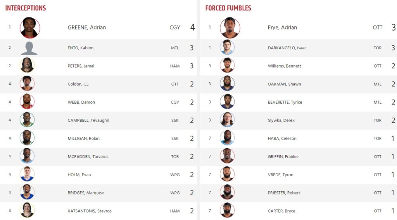
Task: Click the photo beside MILLIGAN, Rolan
Action: [27, 139]
